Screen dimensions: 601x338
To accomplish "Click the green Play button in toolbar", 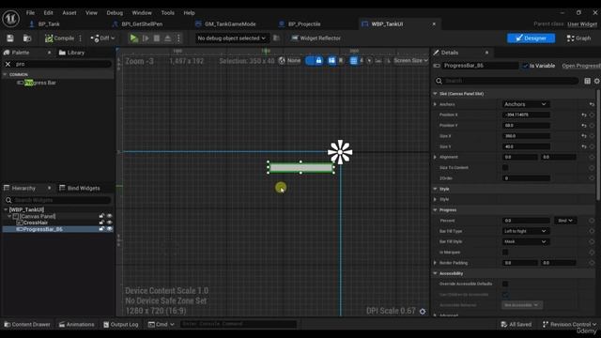I will pyautogui.click(x=133, y=38).
